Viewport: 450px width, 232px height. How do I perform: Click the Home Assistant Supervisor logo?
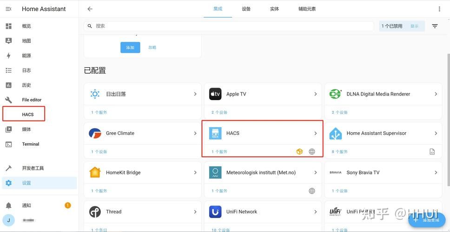[336, 133]
